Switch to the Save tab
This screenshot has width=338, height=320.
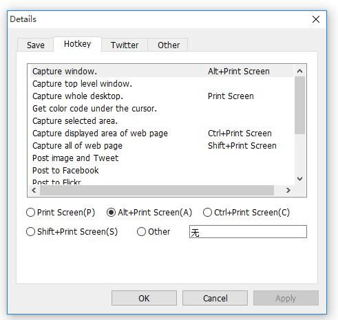tap(36, 45)
